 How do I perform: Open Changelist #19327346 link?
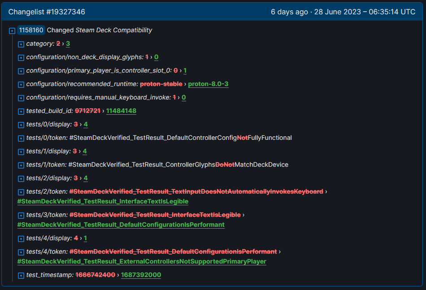coord(47,12)
